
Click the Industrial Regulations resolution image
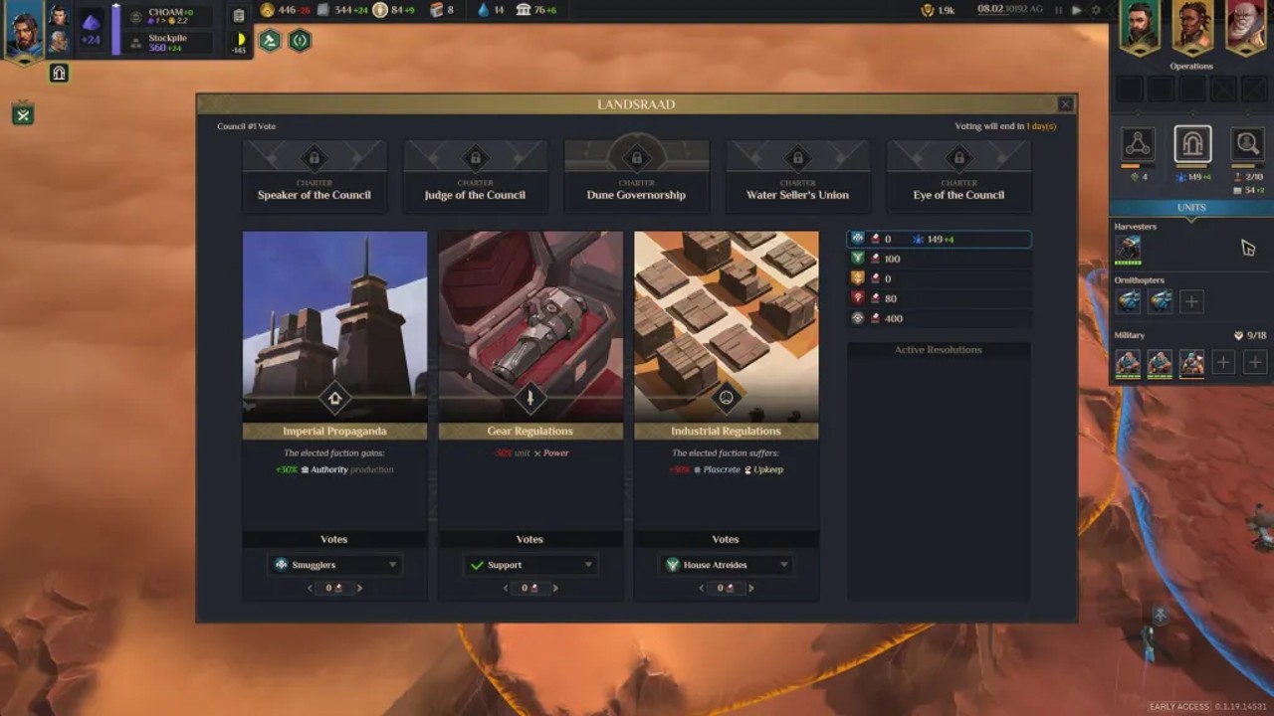coord(727,326)
